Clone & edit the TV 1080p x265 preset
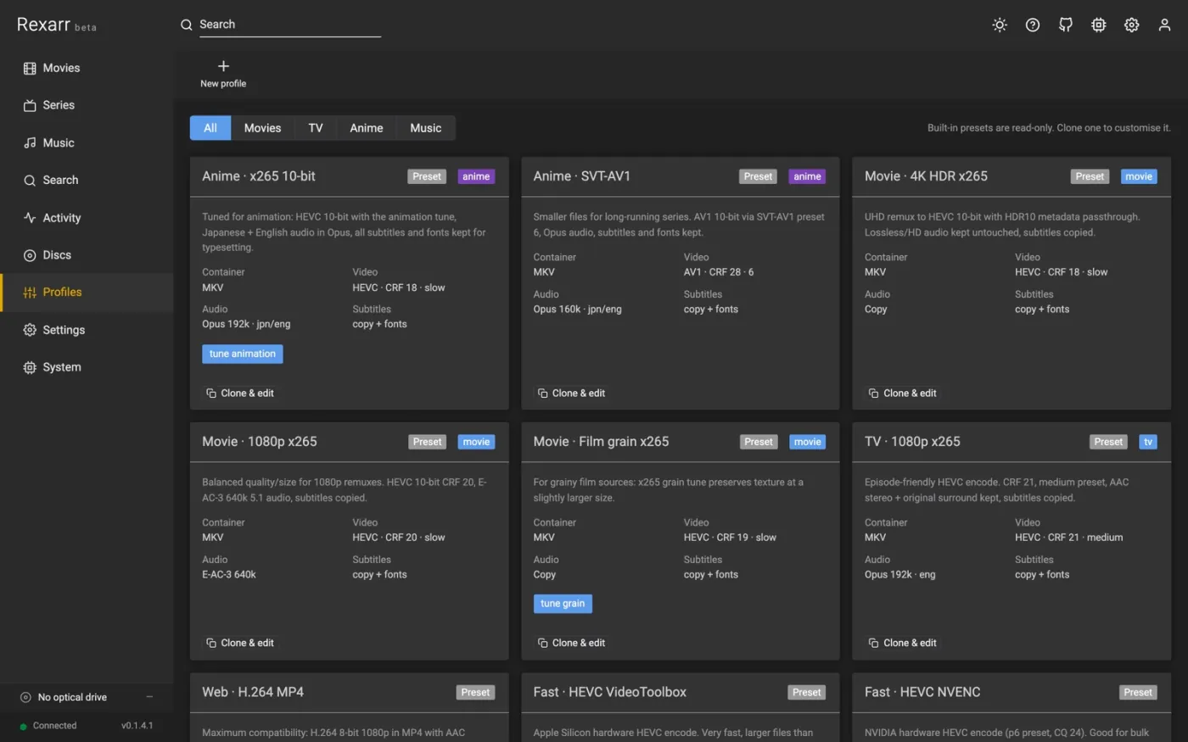Image resolution: width=1188 pixels, height=742 pixels. [903, 643]
